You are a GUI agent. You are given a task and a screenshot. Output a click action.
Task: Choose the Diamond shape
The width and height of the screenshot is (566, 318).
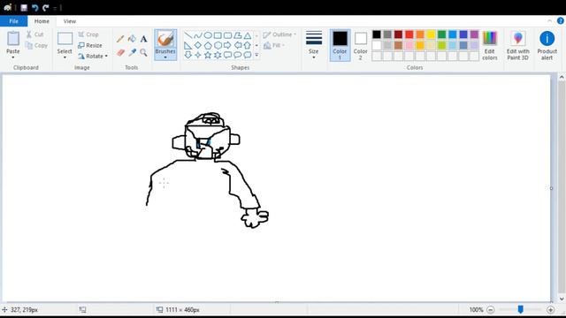coord(198,45)
